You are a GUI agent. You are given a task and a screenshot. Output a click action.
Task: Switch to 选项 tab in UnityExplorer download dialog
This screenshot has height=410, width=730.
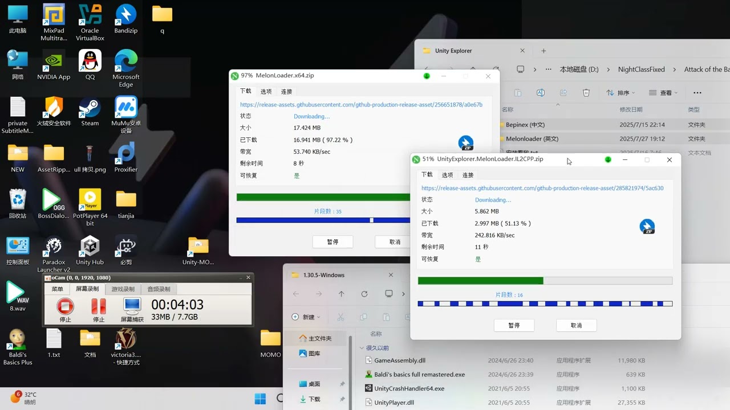pyautogui.click(x=447, y=175)
